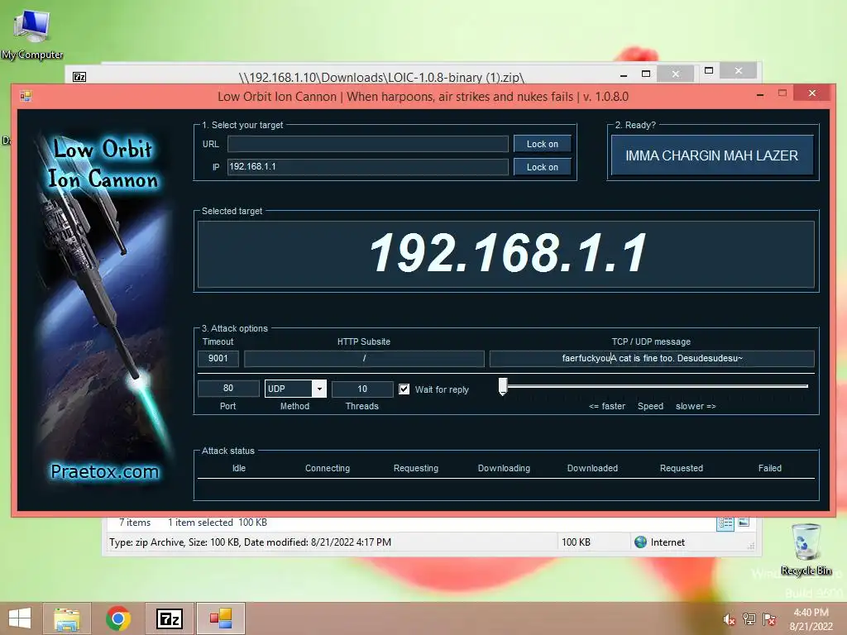847x635 pixels.
Task: Click the Timeout field showing 9001
Action: [218, 359]
